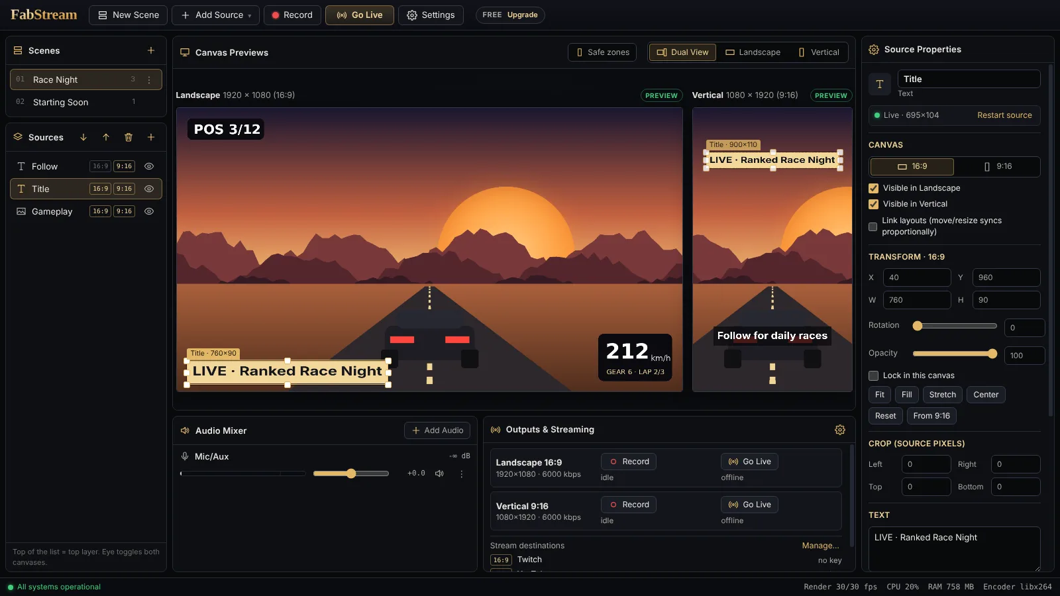
Task: Switch to Vertical view tab
Action: [x=819, y=52]
